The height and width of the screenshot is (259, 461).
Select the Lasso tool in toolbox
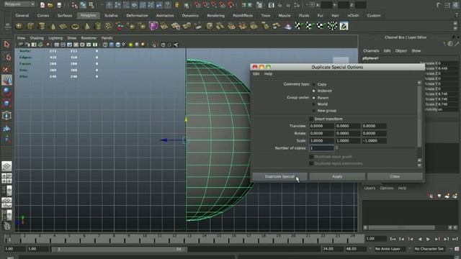click(x=6, y=57)
